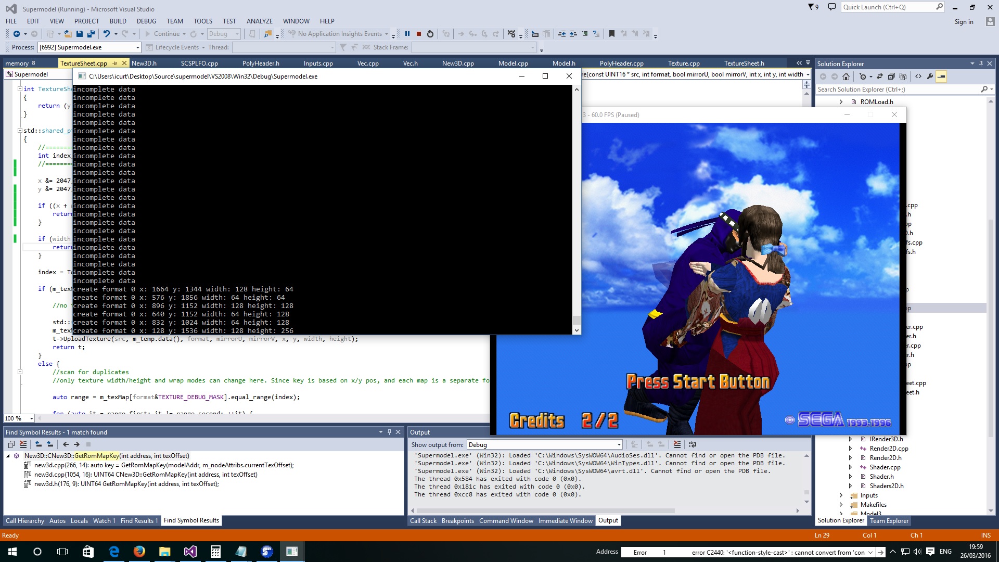999x562 pixels.
Task: Save the current file via floppy icon
Action: (80, 34)
